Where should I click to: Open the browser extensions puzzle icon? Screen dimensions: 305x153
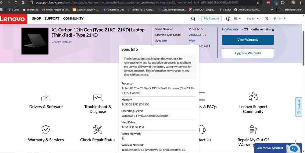[x=283, y=2]
